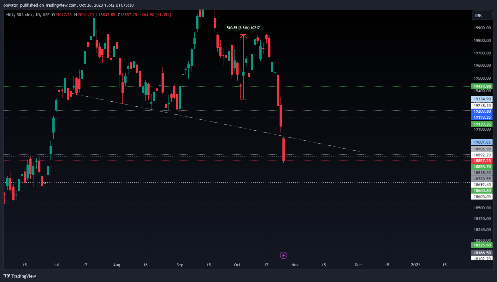Select the 18605.05 price label
The image size is (497, 282).
click(482, 197)
